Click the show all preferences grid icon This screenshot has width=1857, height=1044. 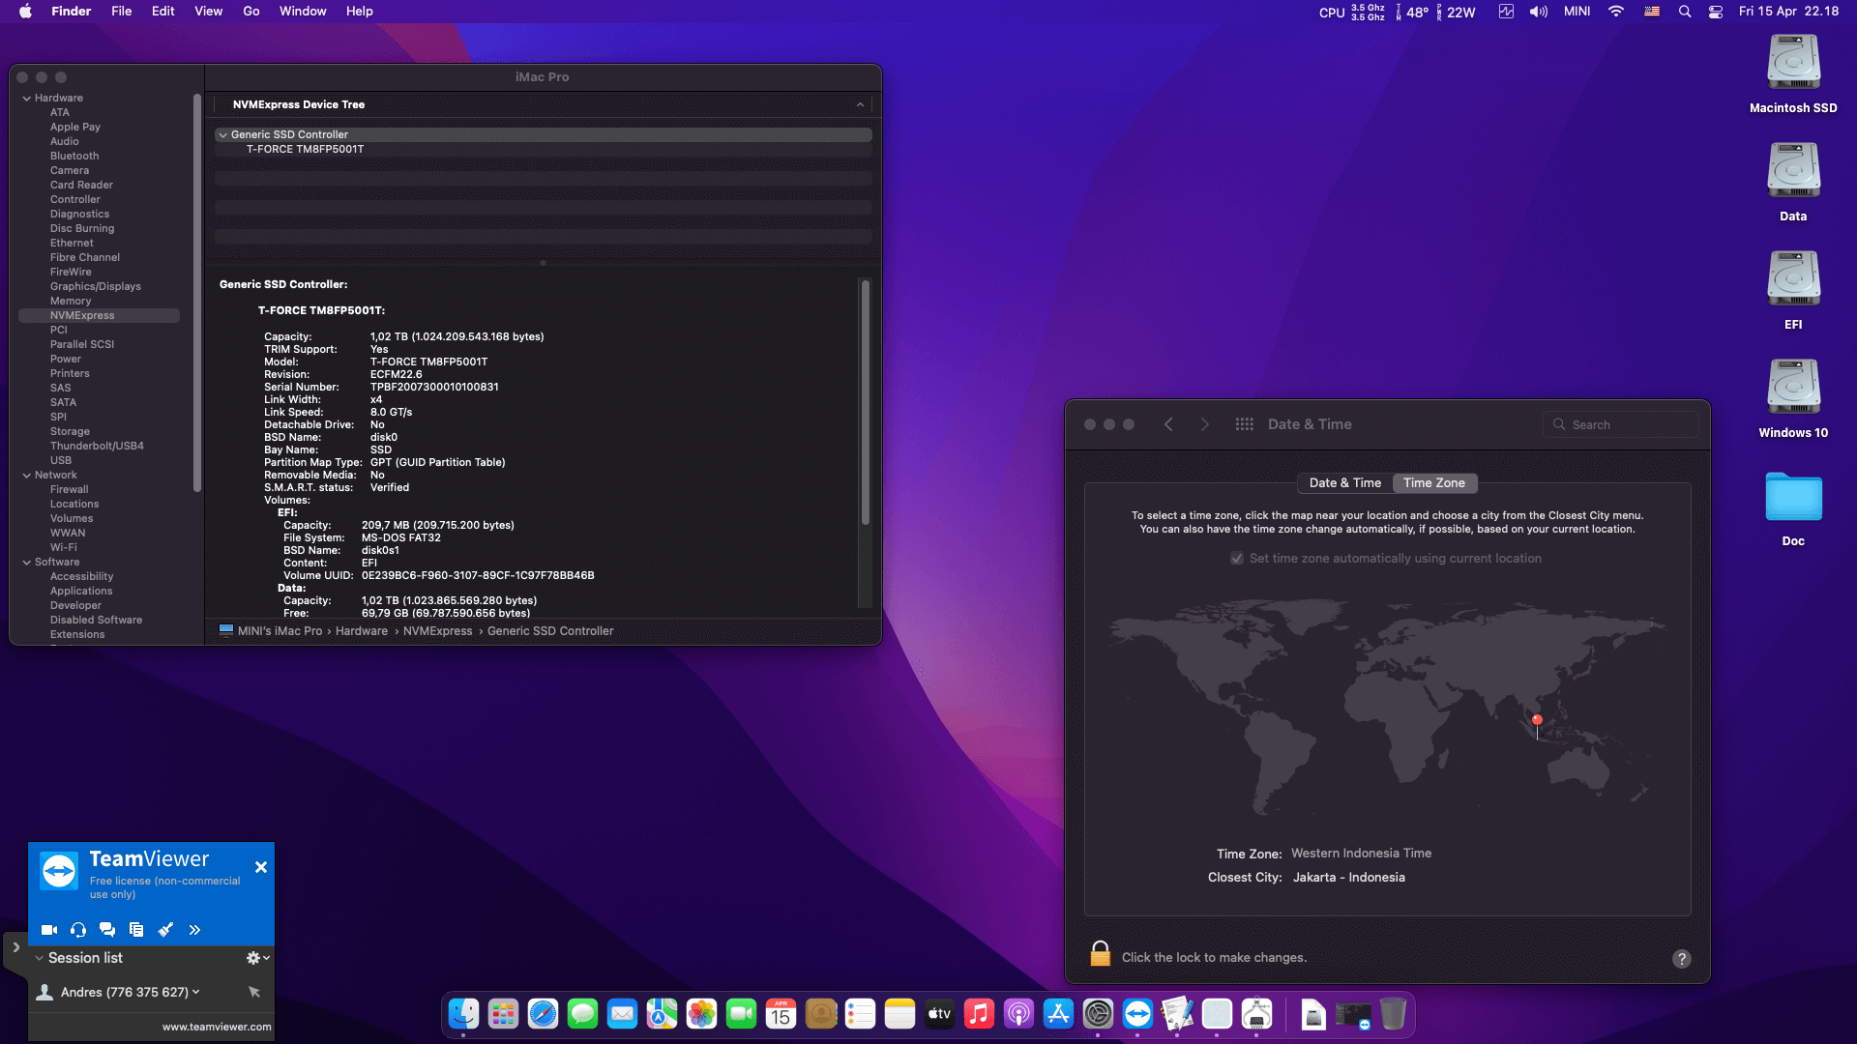1244,424
